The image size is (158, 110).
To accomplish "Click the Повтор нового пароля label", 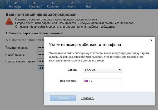I will pos(20,61).
